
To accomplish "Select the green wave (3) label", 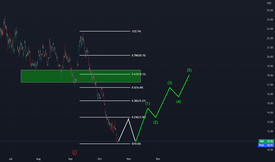I will pyautogui.click(x=170, y=83).
